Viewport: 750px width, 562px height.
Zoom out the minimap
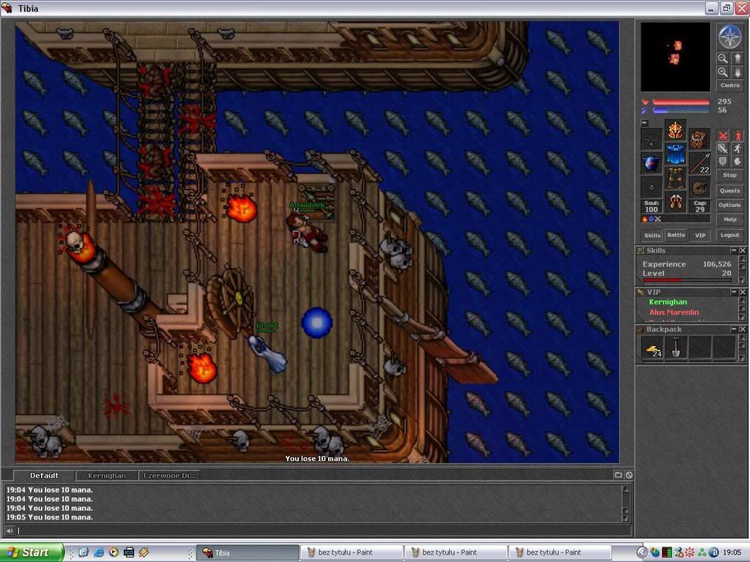coord(722,59)
